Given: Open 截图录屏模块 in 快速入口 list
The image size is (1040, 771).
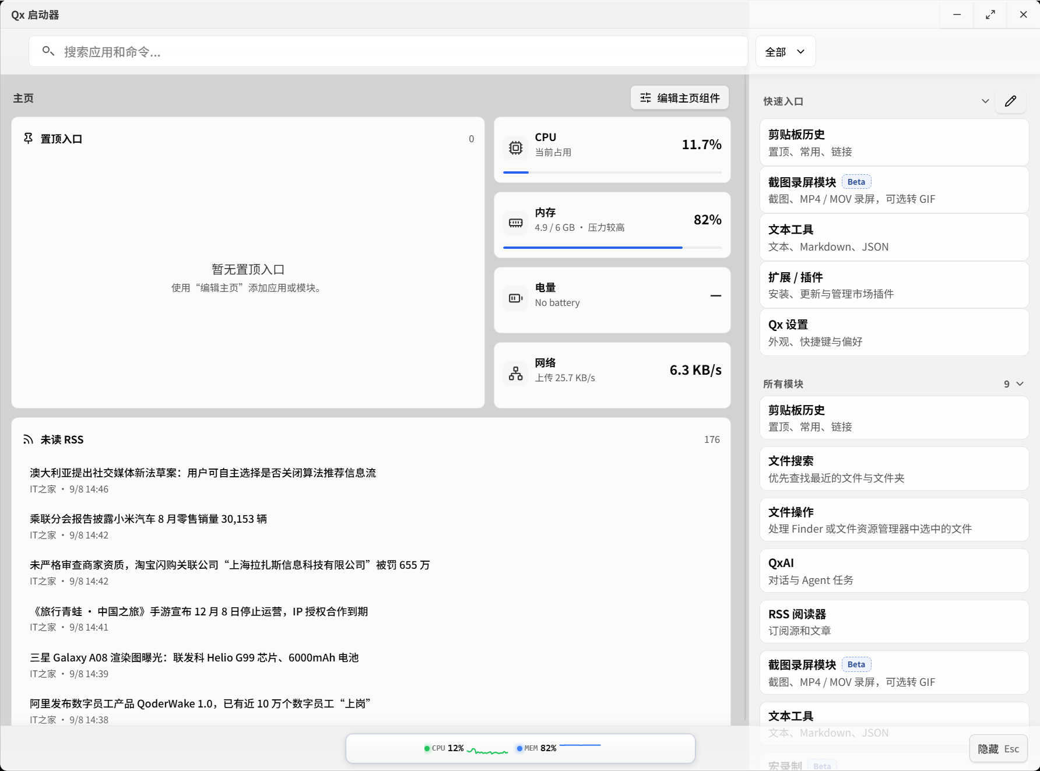Looking at the screenshot, I should (894, 190).
